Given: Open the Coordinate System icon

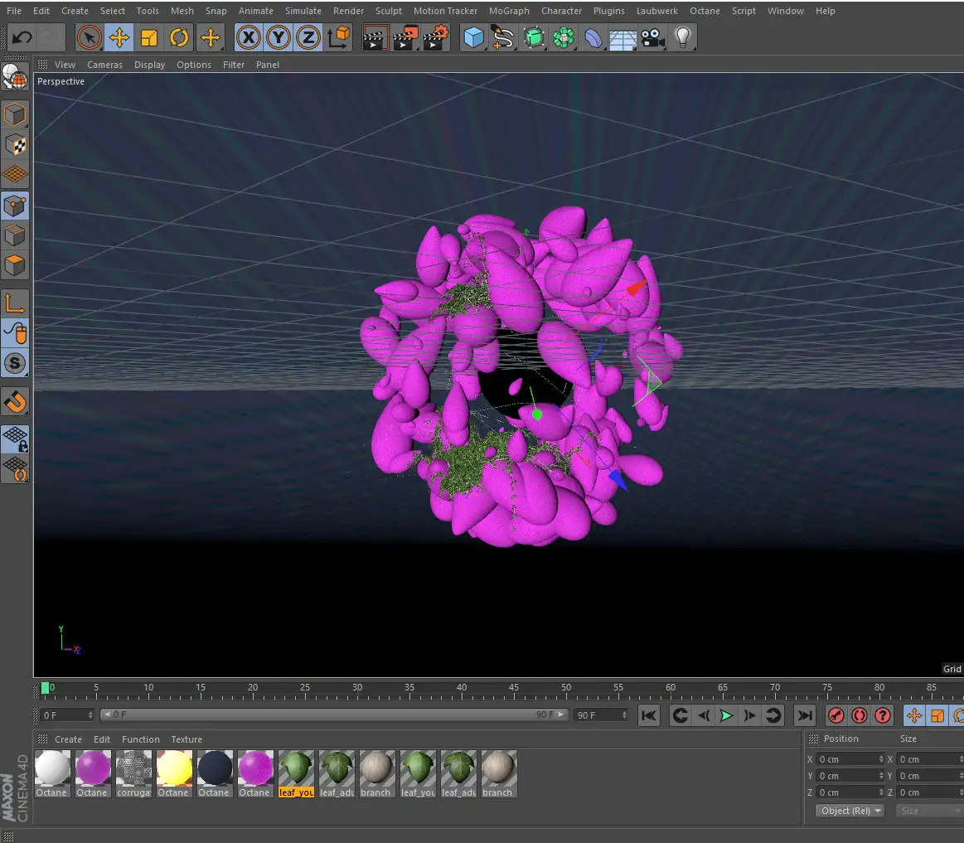Looking at the screenshot, I should [339, 38].
